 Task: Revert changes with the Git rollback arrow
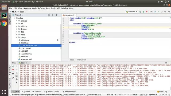pos(165,12)
